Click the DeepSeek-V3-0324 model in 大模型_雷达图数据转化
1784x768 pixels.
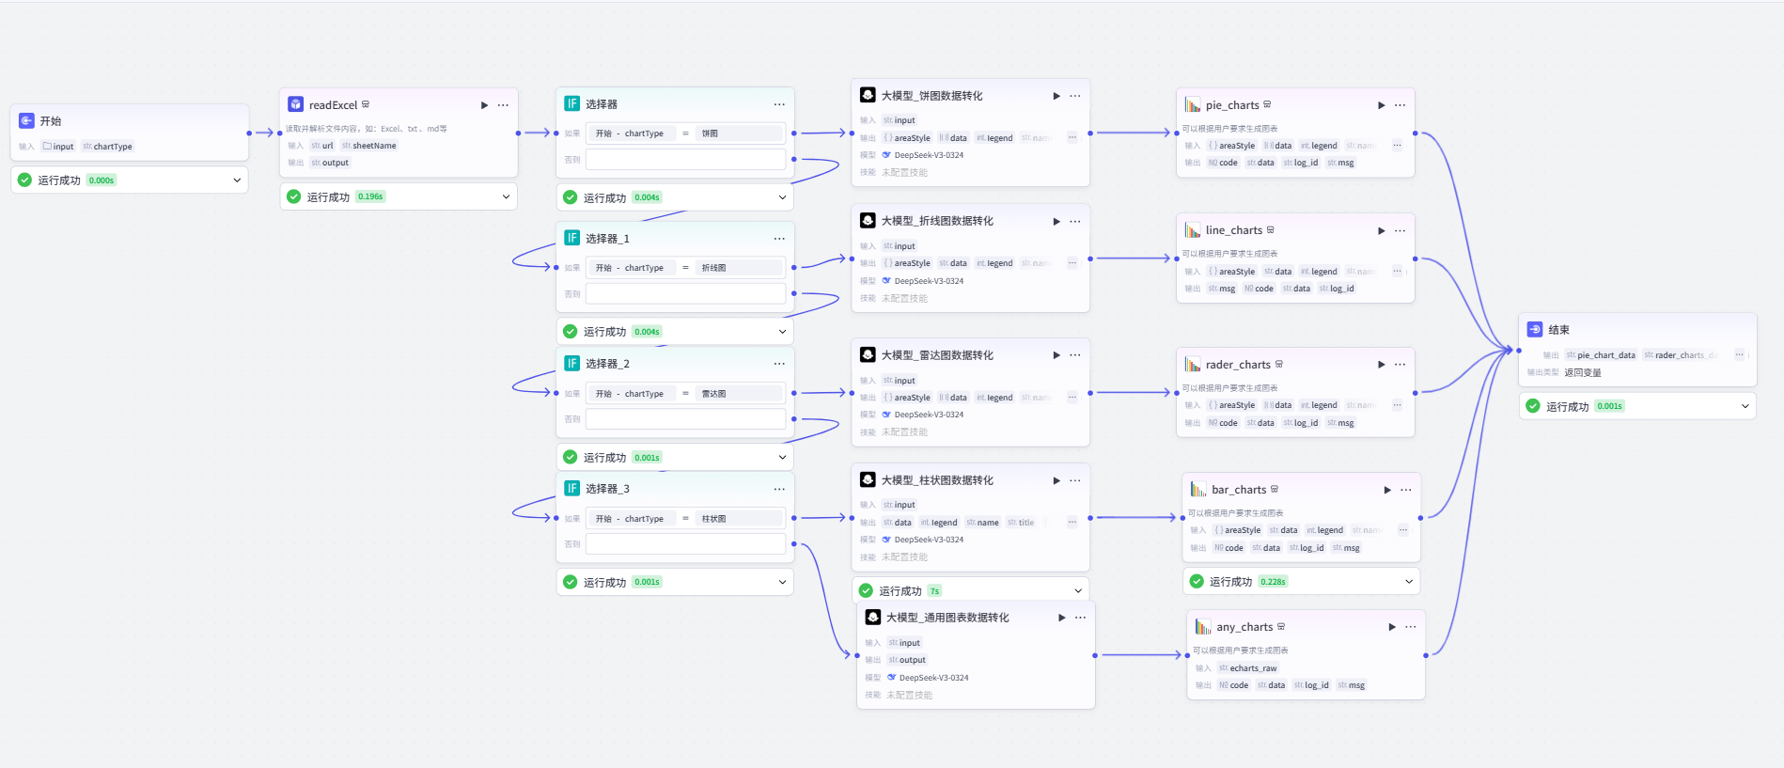pyautogui.click(x=929, y=415)
